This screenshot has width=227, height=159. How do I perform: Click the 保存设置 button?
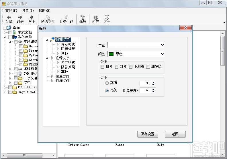click(x=148, y=134)
